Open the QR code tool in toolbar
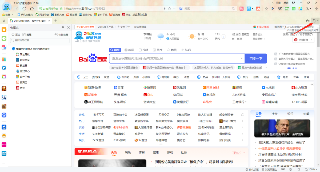This screenshot has width=320, height=172. pyautogui.click(x=286, y=9)
